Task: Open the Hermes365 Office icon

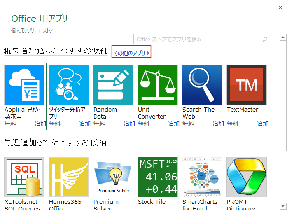Action: coord(69,177)
